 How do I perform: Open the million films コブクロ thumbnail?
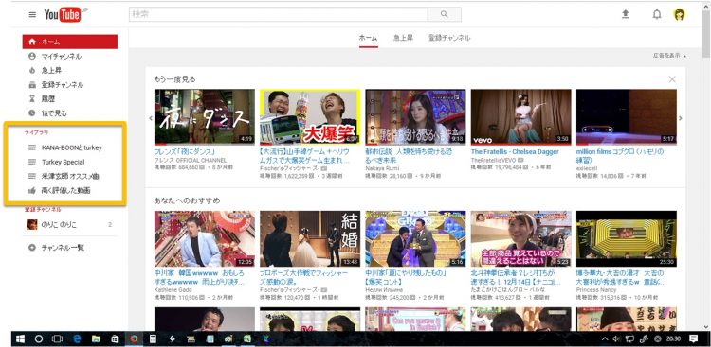click(627, 116)
